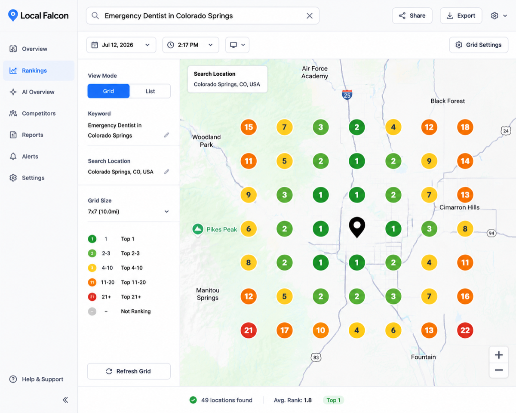Zoom in the map with the plus button
516x413 pixels.
point(499,355)
